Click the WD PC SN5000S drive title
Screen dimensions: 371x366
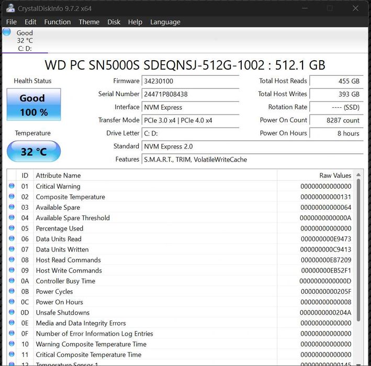(x=185, y=65)
